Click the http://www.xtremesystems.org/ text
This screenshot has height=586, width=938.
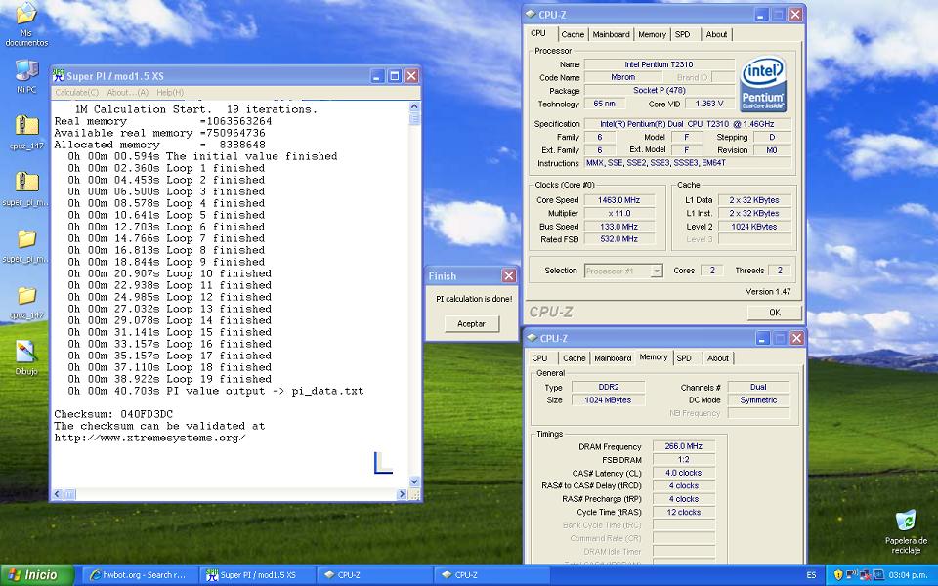pos(149,438)
